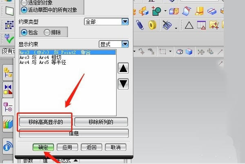
Task: Click the sort arrow beside 表达式 column
Action: [x=76, y=160]
